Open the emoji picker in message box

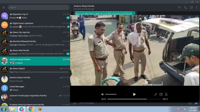point(190,103)
